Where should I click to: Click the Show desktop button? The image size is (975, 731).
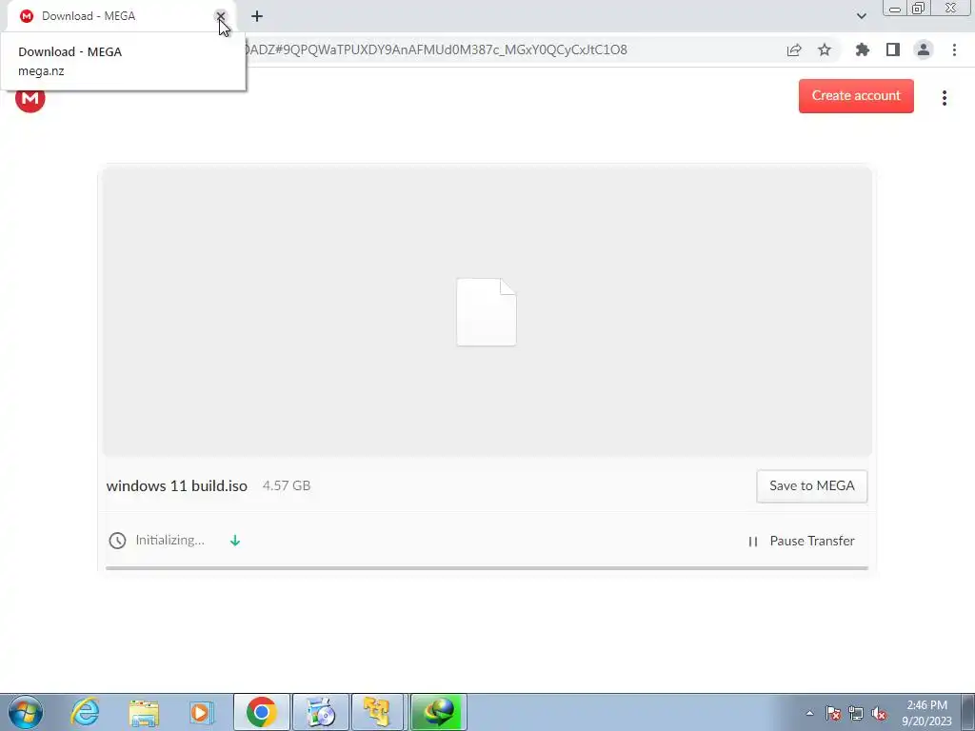pos(968,712)
